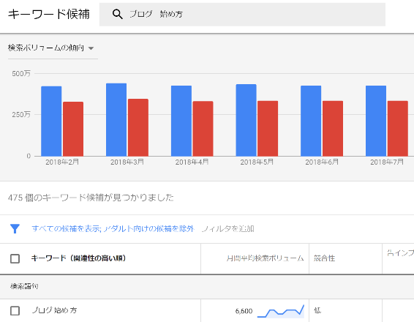414x322 pixels.
Task: Sort by 月間平均検索ボリューム column header
Action: click(x=265, y=258)
